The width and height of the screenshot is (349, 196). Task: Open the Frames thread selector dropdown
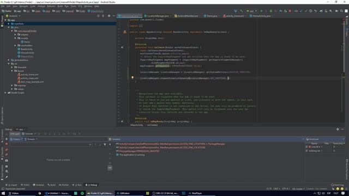51,145
